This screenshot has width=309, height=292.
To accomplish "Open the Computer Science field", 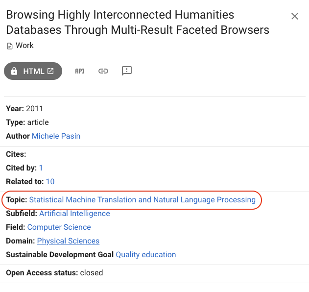I will (x=59, y=227).
